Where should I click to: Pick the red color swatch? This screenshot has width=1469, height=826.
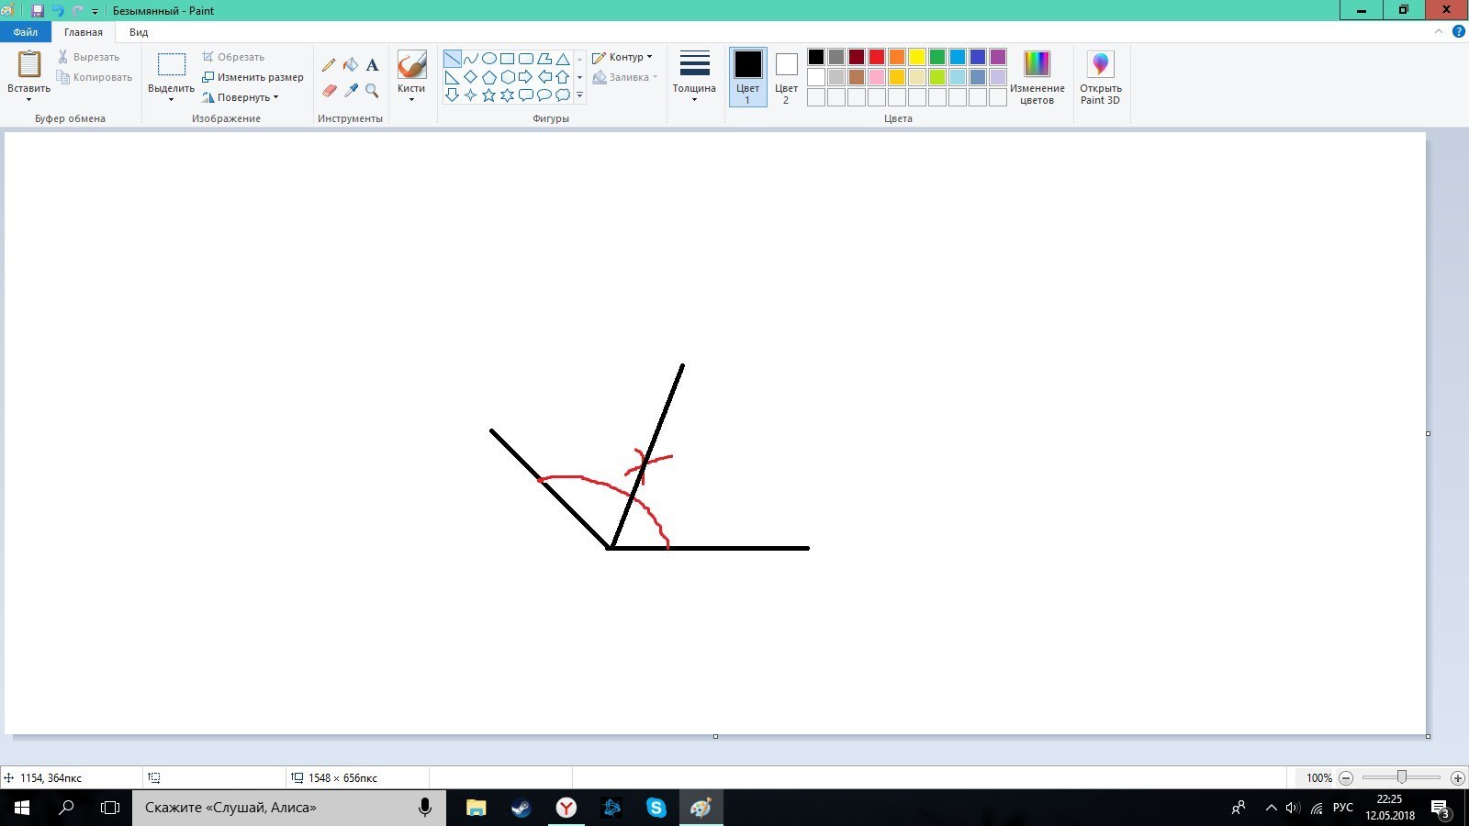[877, 57]
